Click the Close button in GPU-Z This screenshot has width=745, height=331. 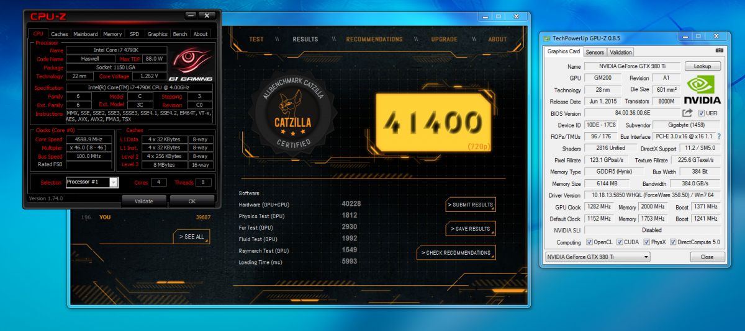tap(707, 257)
